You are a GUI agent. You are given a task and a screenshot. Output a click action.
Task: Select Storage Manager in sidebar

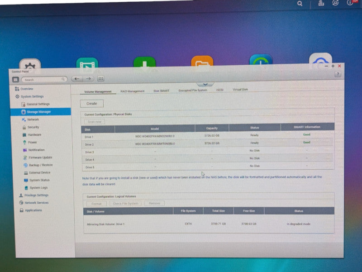41,112
